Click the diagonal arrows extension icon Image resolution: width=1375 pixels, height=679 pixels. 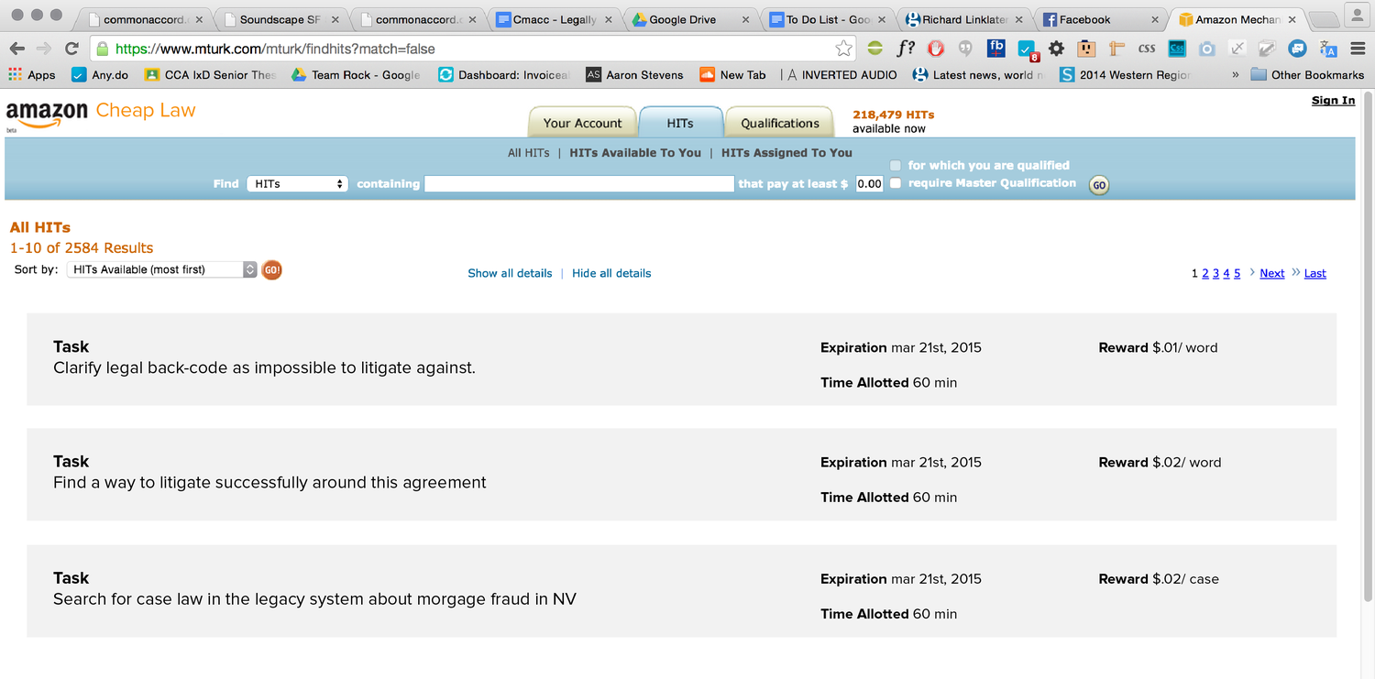pos(1237,49)
